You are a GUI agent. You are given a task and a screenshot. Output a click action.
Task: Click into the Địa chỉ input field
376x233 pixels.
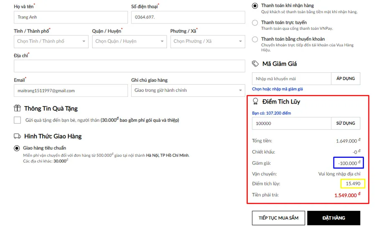pyautogui.click(x=130, y=66)
